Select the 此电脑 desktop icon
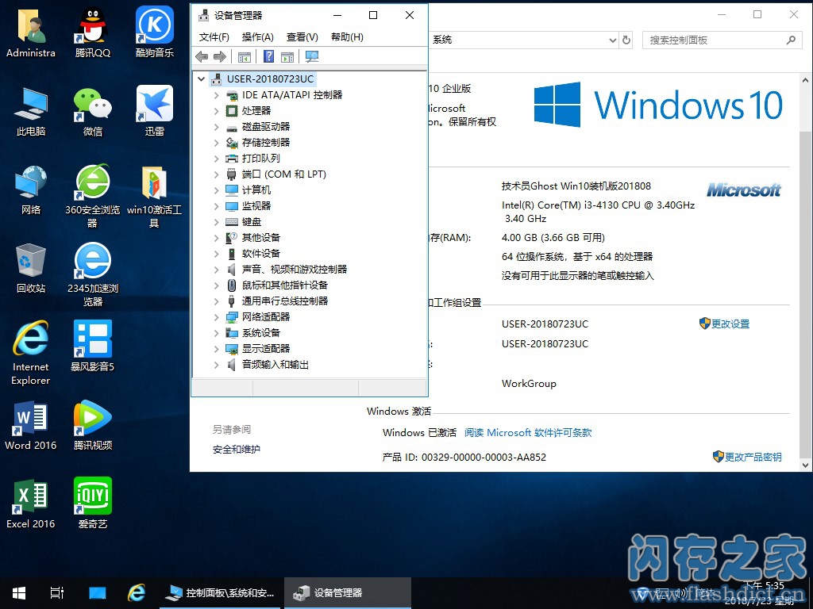 pyautogui.click(x=31, y=111)
